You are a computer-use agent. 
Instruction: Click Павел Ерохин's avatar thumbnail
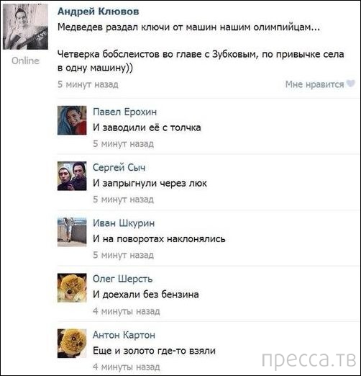point(72,120)
